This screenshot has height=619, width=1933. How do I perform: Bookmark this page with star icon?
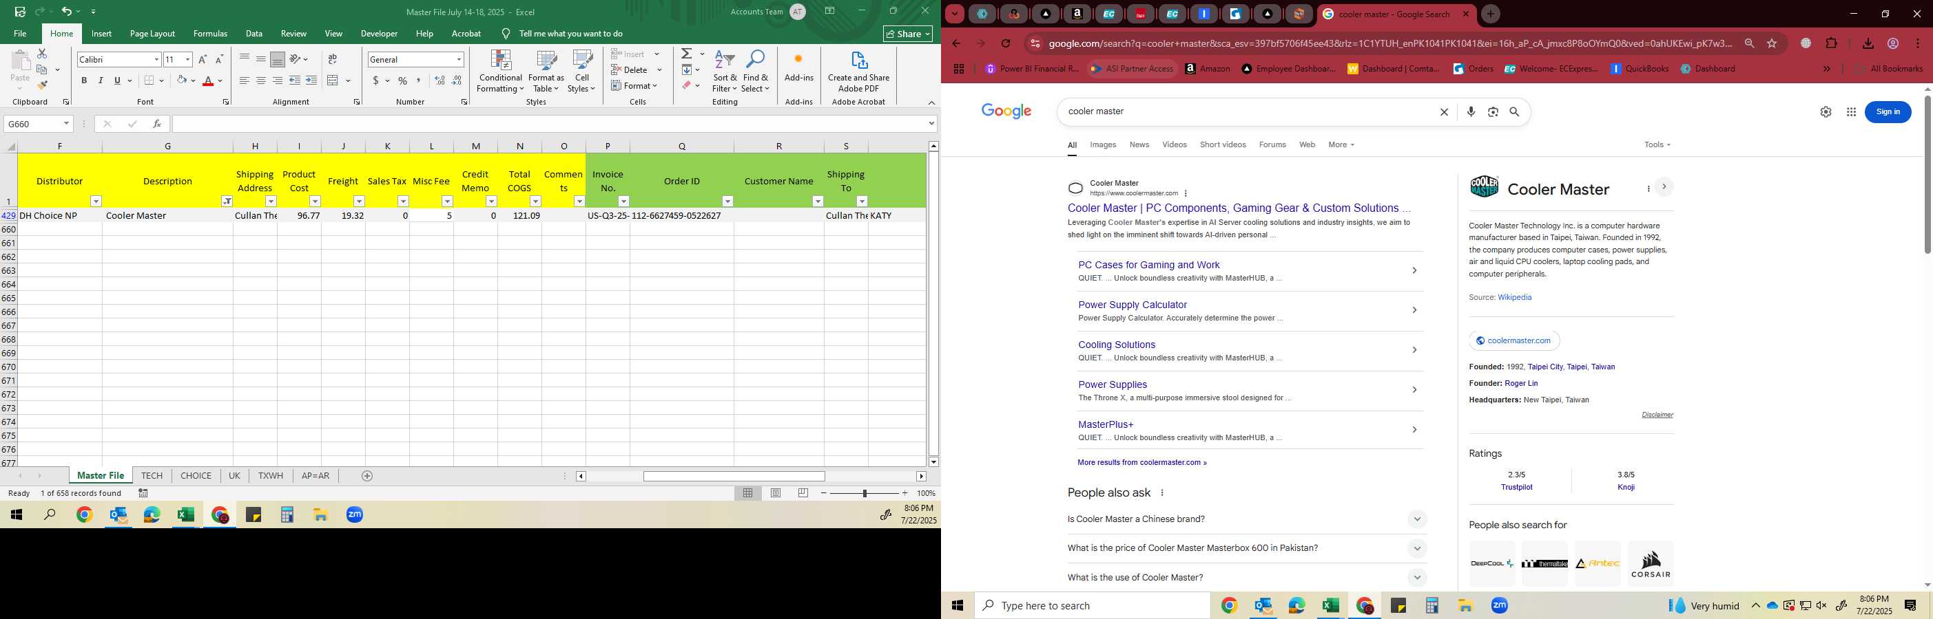pos(1772,43)
